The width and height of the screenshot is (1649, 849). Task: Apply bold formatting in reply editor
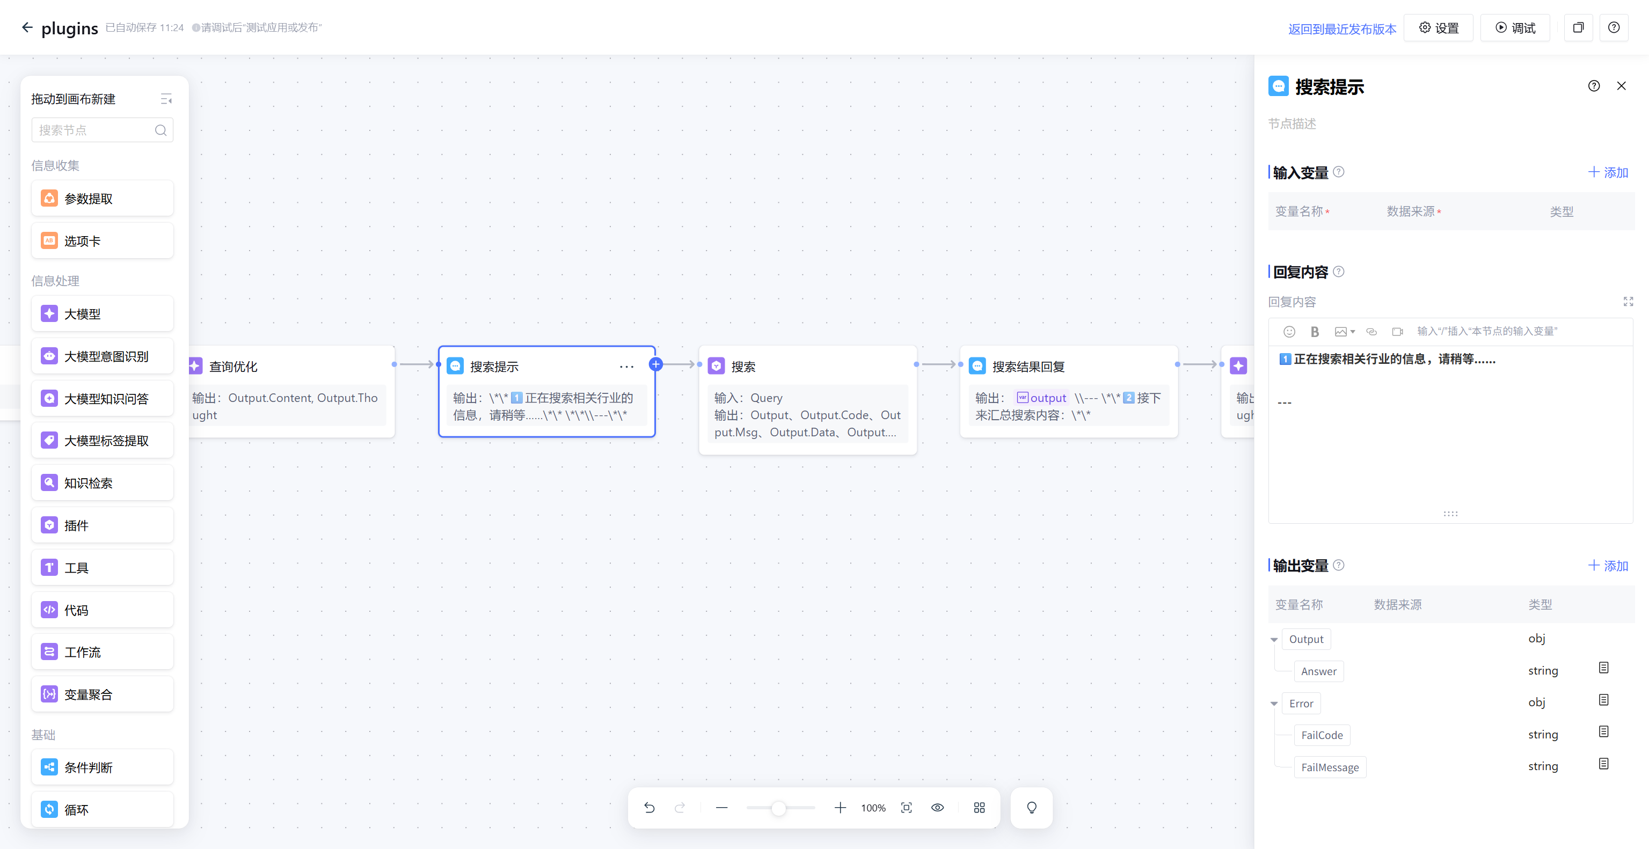point(1314,332)
